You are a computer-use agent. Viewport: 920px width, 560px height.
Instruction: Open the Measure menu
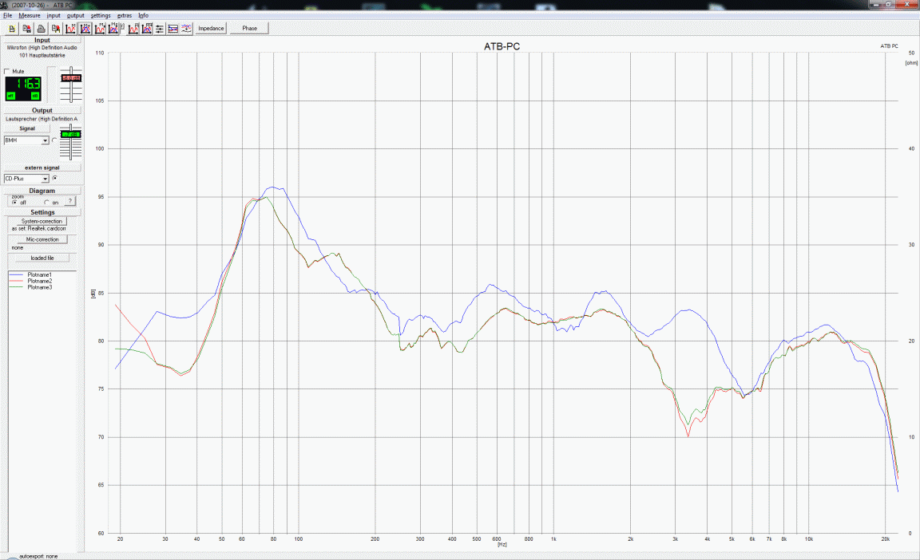30,15
